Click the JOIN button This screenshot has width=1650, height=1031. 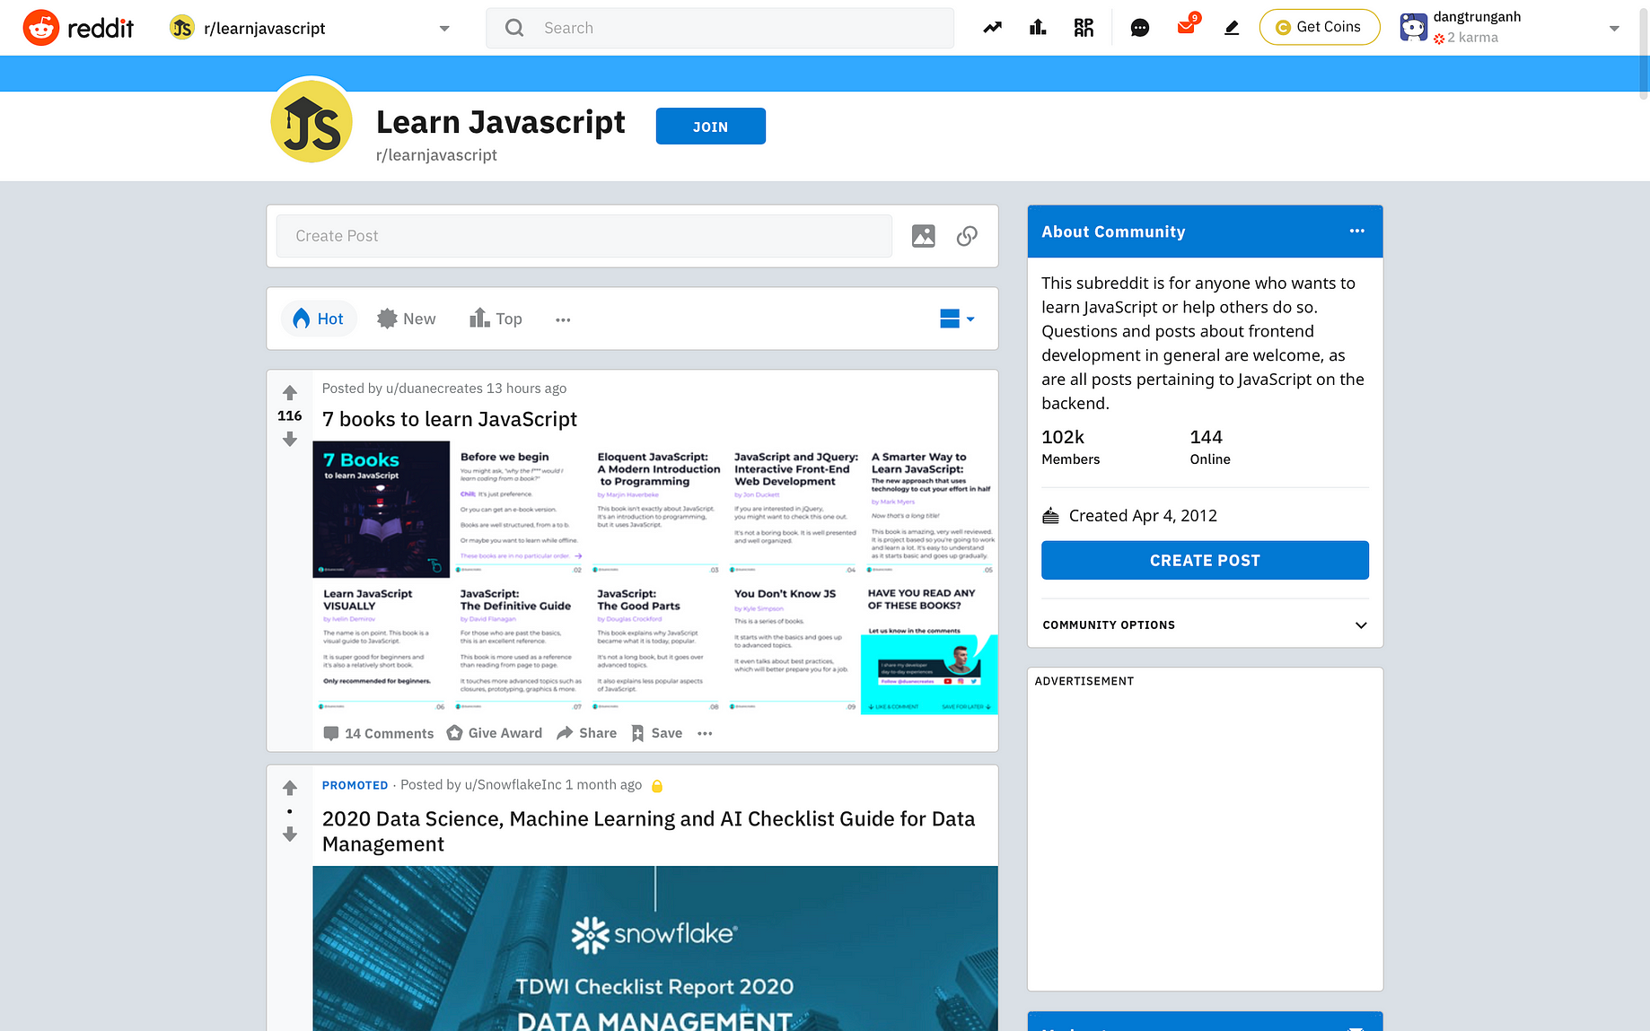coord(710,127)
